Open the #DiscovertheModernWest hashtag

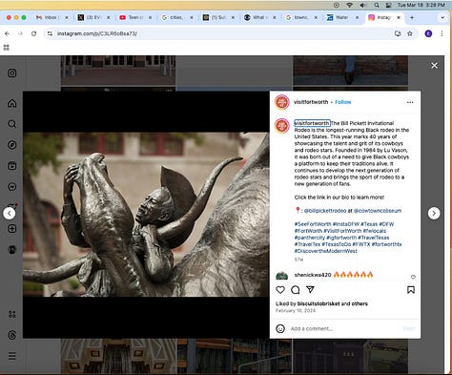pos(325,251)
